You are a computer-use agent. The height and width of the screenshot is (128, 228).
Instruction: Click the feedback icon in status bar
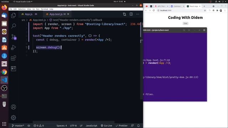[132, 126]
